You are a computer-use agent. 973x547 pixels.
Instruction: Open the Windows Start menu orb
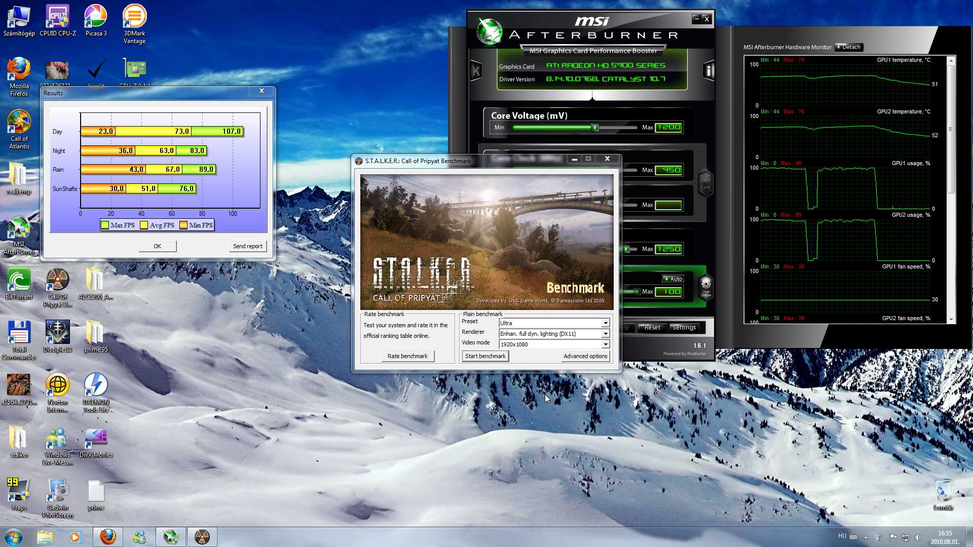coord(14,537)
